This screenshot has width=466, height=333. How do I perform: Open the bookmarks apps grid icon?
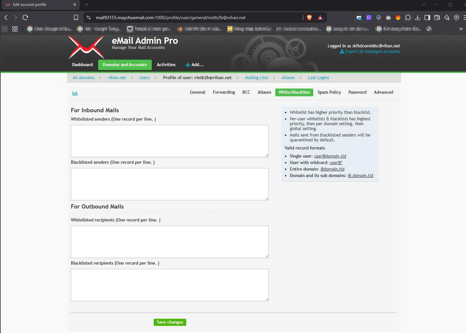click(15, 29)
